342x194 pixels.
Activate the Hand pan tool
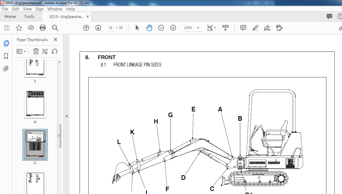tap(149, 28)
